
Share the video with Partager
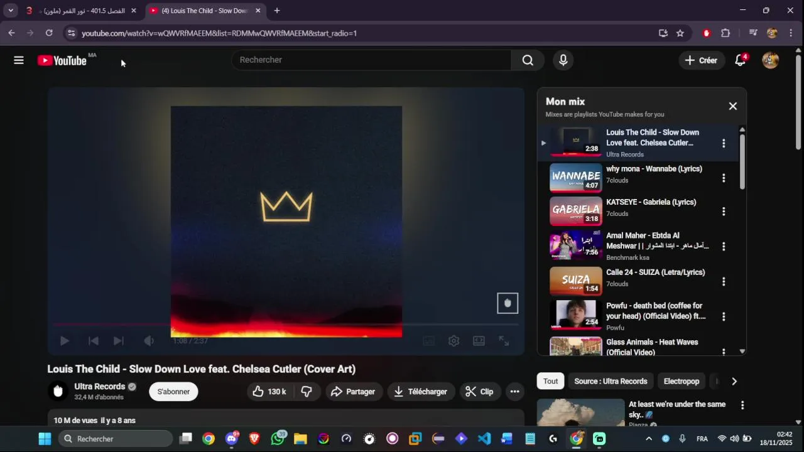click(353, 392)
